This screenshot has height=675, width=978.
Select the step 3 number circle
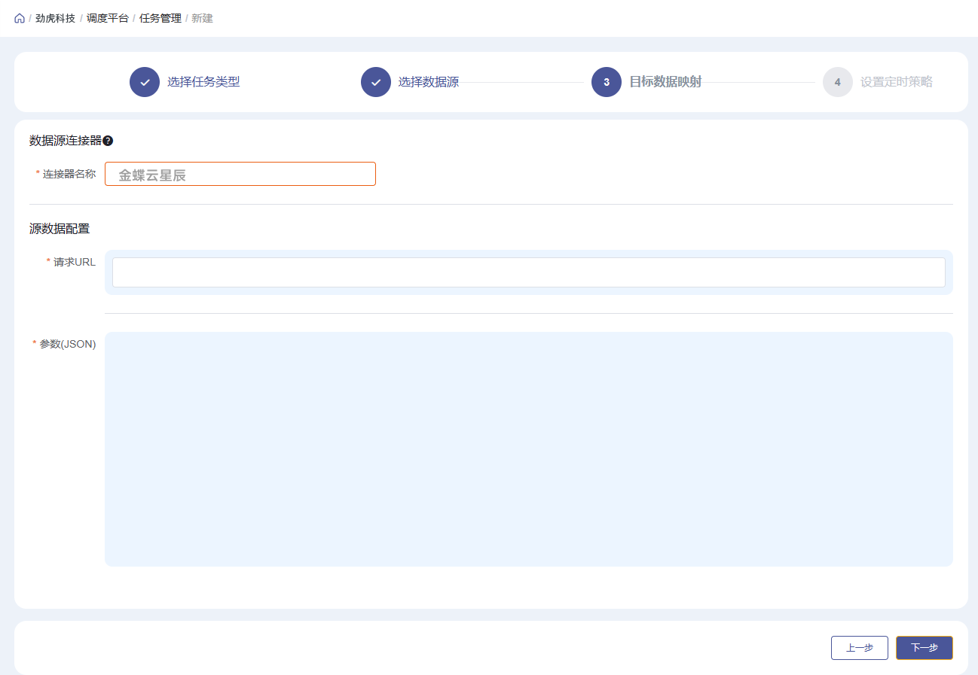click(607, 82)
